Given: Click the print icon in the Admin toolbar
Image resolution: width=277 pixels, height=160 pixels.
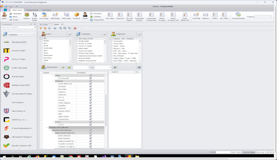Looking at the screenshot, I should click(x=55, y=28).
